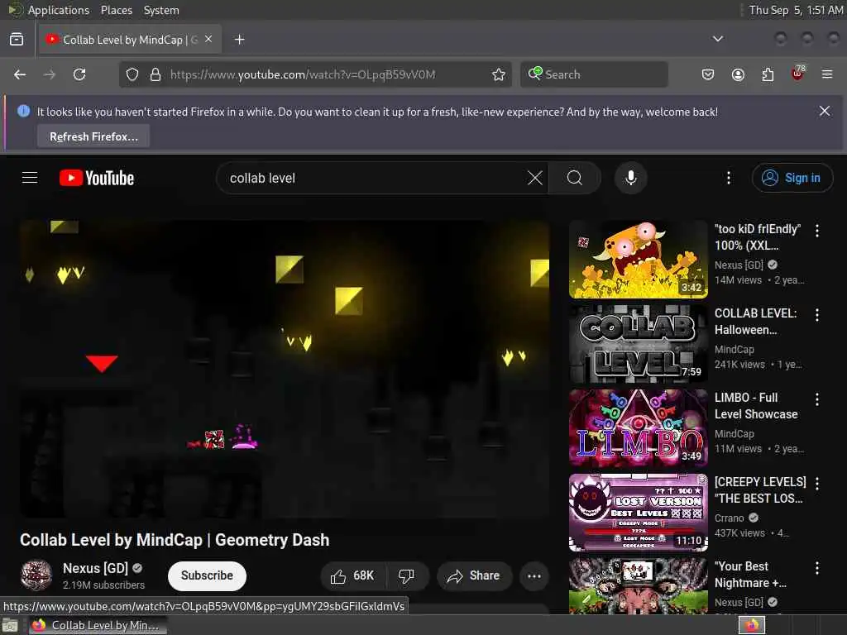Open "COLLAB LEVEL: Halloween..." title link
The height and width of the screenshot is (635, 847).
(x=755, y=322)
